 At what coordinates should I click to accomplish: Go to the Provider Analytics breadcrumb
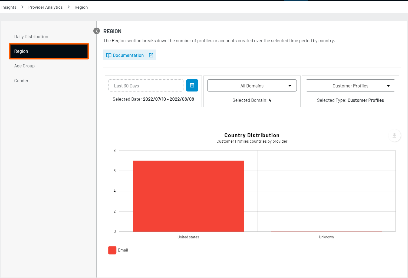click(x=45, y=7)
